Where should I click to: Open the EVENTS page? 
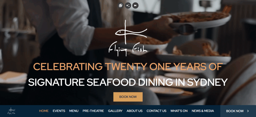(59, 111)
